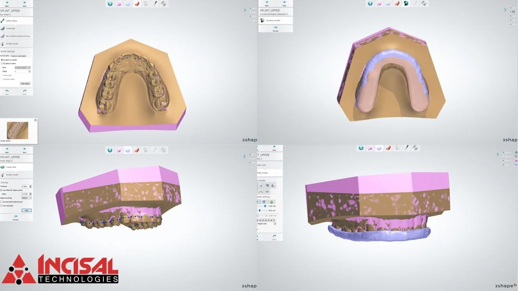Select the Define Spline step
The image size is (518, 291).
click(16, 21)
